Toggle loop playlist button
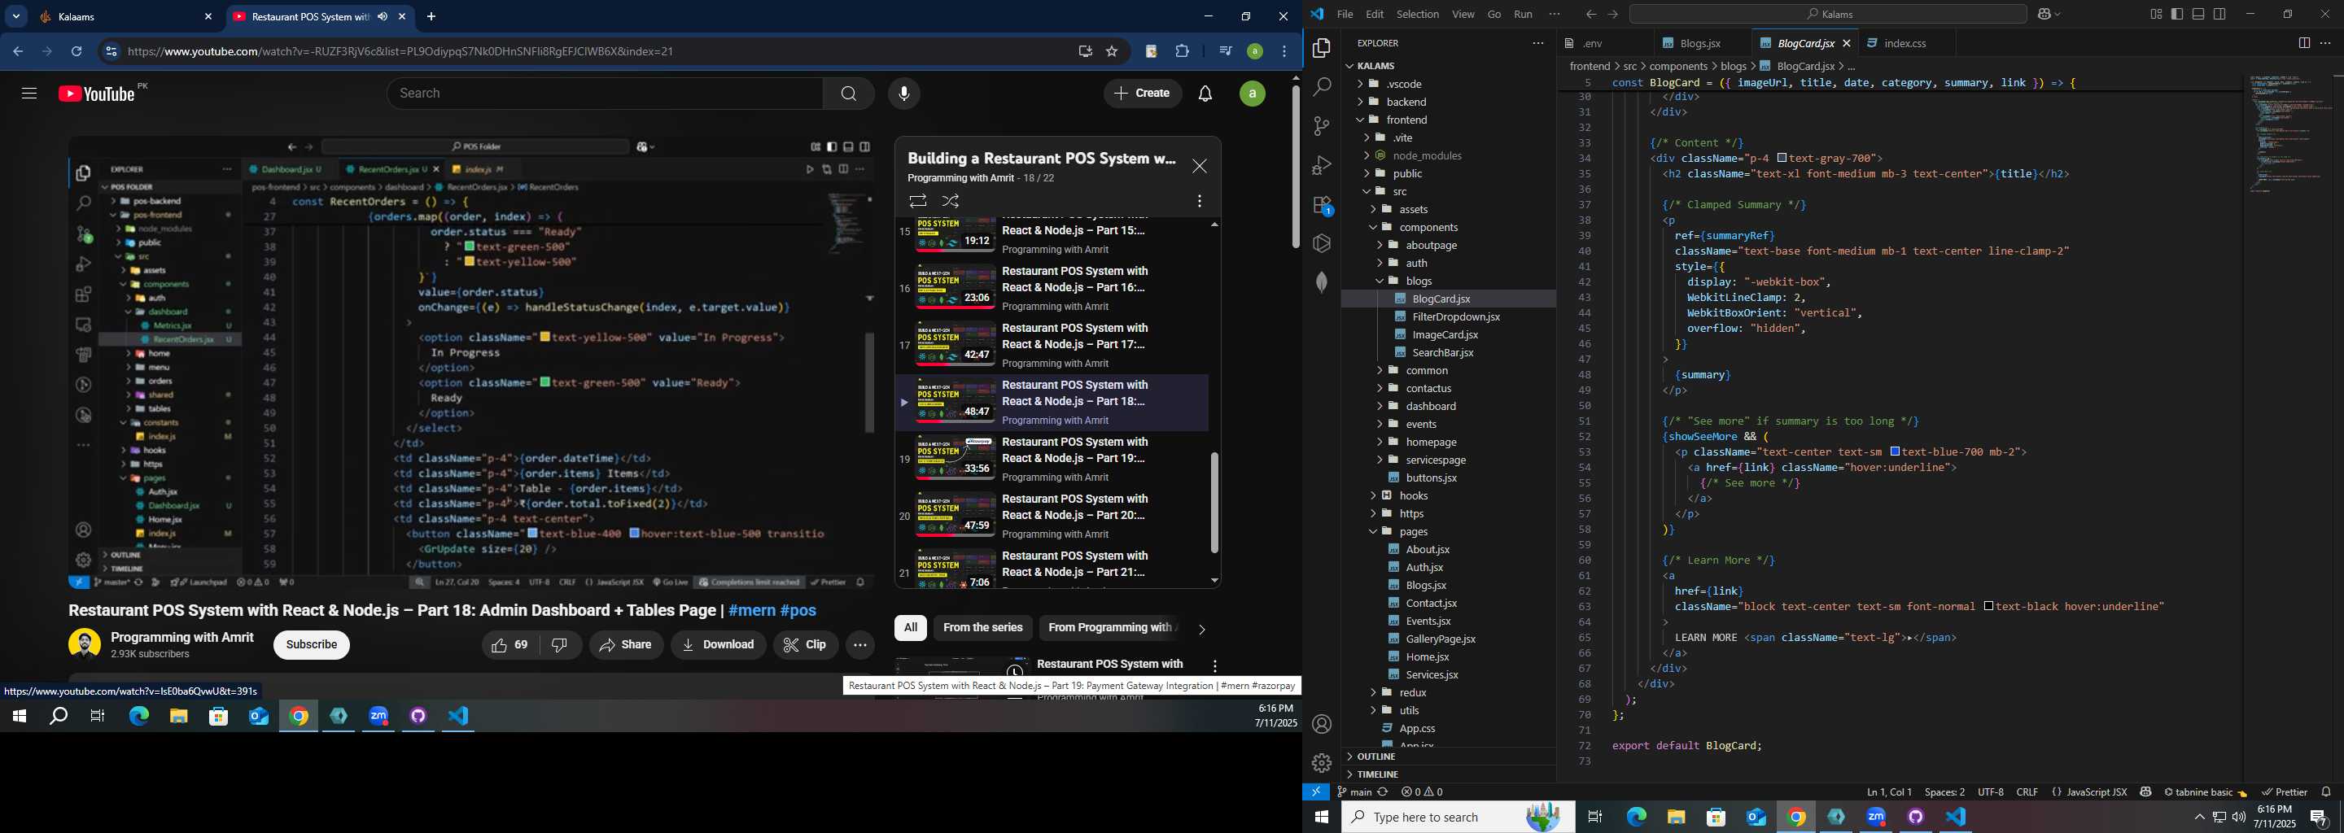This screenshot has width=2344, height=833. point(917,201)
